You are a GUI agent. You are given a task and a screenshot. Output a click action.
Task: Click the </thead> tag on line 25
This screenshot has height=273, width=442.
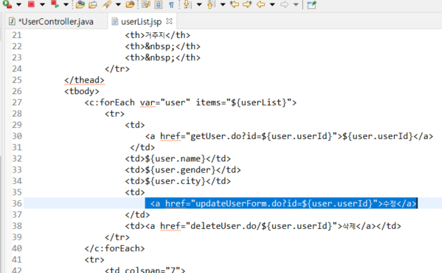84,80
